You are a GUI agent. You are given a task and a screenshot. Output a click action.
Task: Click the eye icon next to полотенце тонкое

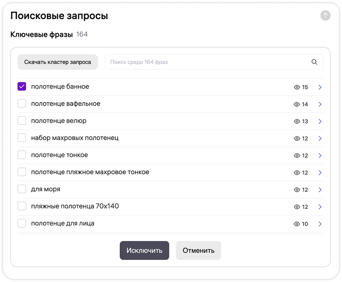[x=297, y=155]
